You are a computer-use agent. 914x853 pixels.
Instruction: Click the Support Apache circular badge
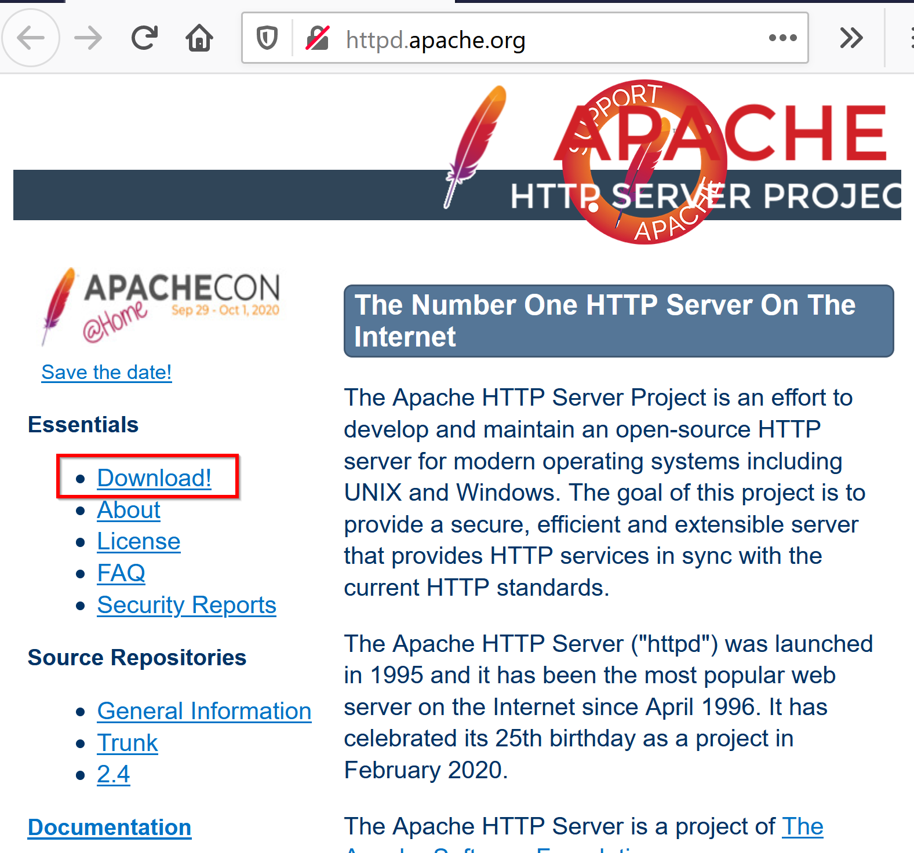[x=644, y=162]
